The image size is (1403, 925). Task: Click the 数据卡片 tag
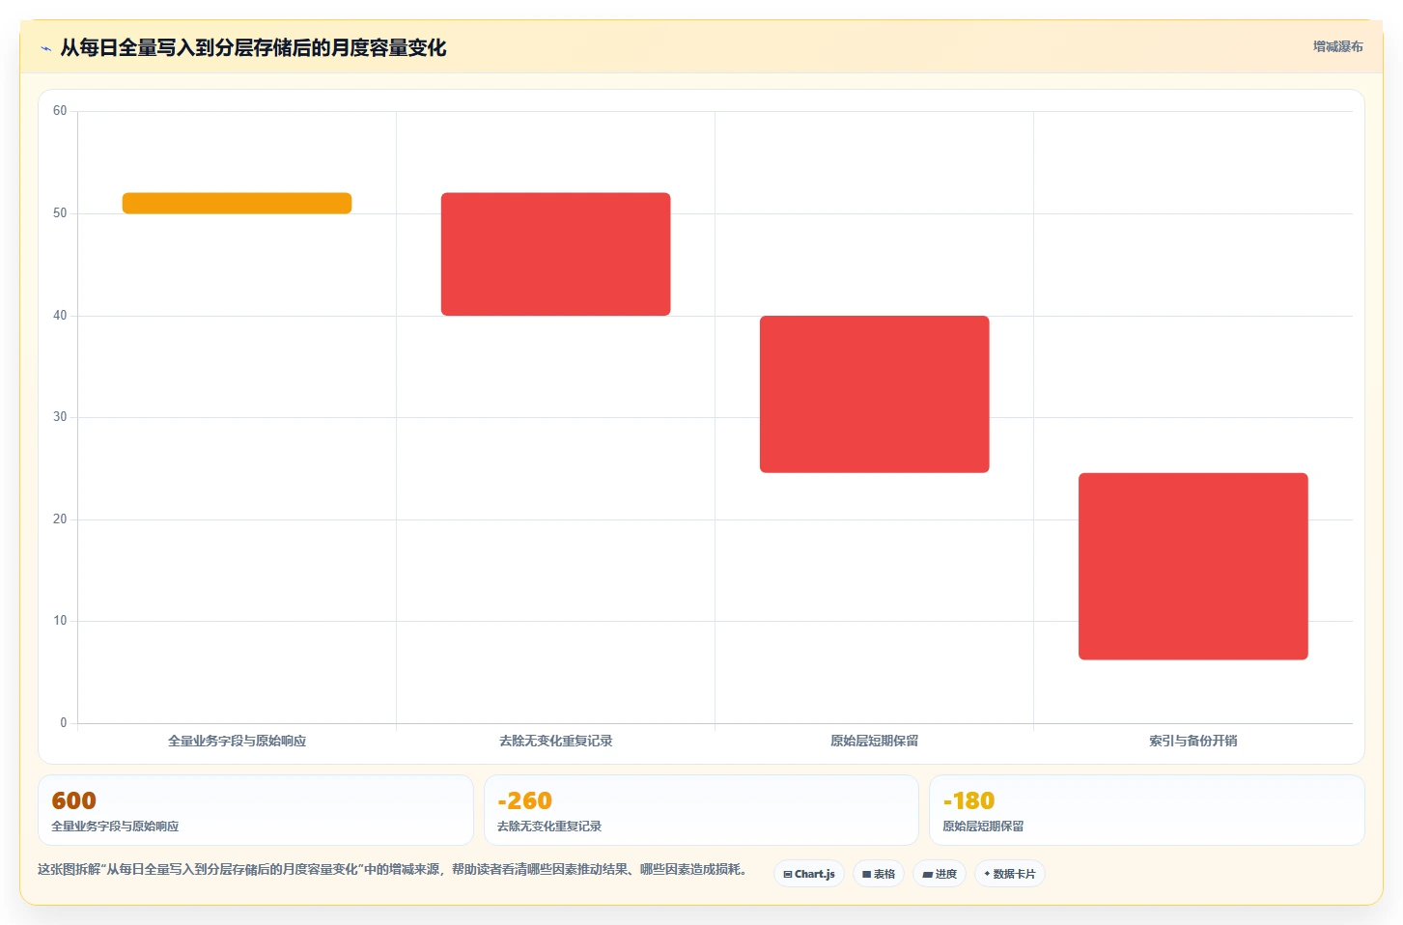(1010, 874)
